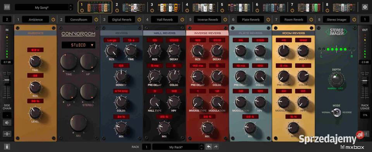The height and width of the screenshot is (152, 372).
Task: Open the settings gear icon
Action: [x=365, y=7]
